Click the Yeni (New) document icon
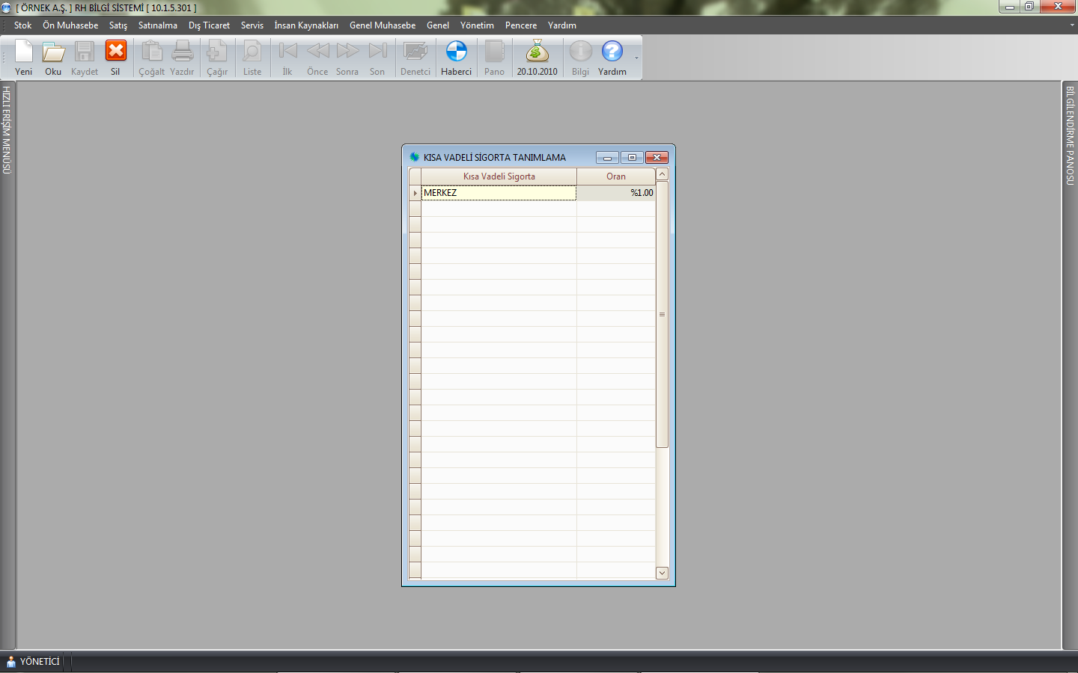The image size is (1078, 673). pyautogui.click(x=24, y=52)
